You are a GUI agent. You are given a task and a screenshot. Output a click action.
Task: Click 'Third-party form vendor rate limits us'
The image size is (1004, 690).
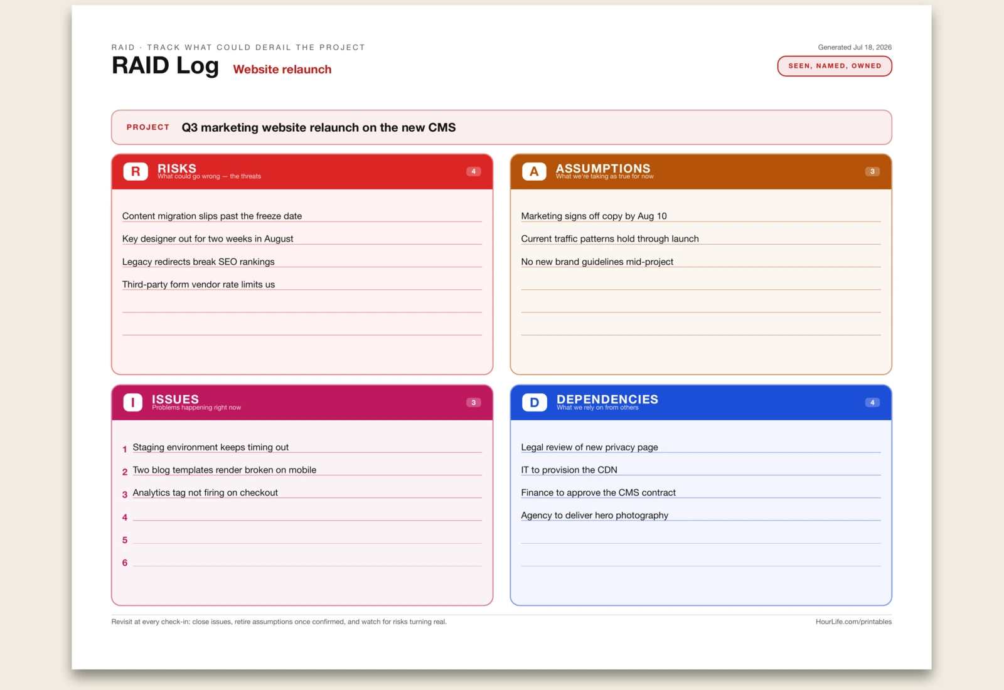click(198, 284)
